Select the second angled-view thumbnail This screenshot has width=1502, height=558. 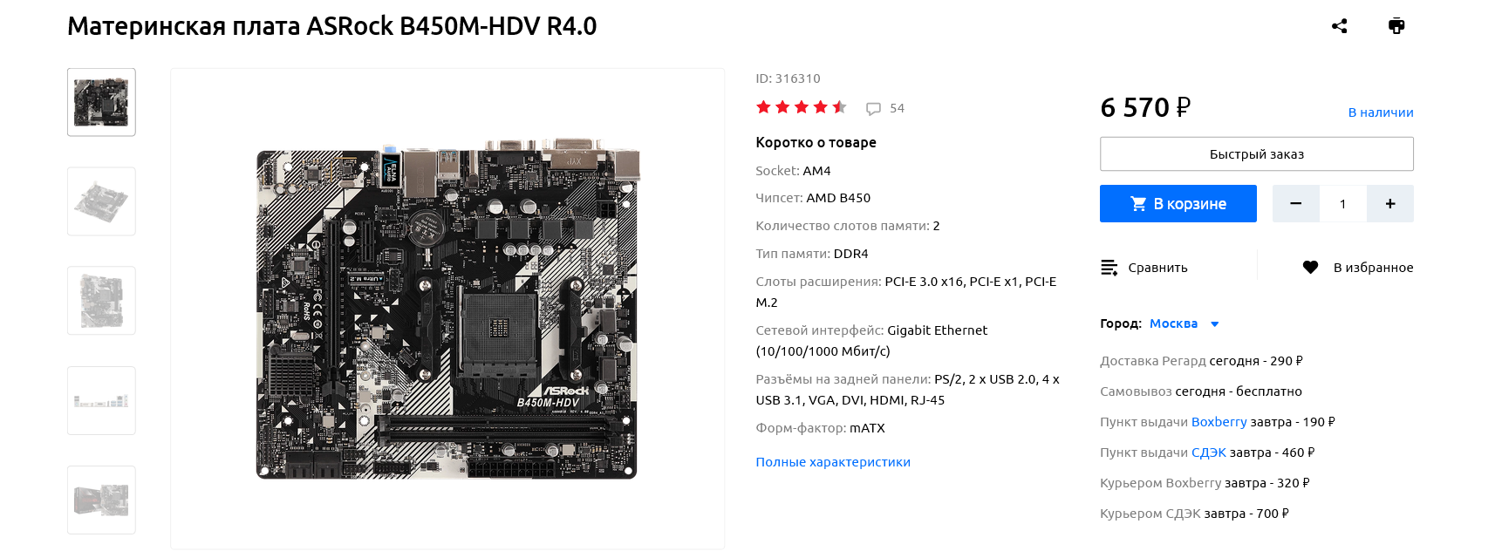click(101, 201)
